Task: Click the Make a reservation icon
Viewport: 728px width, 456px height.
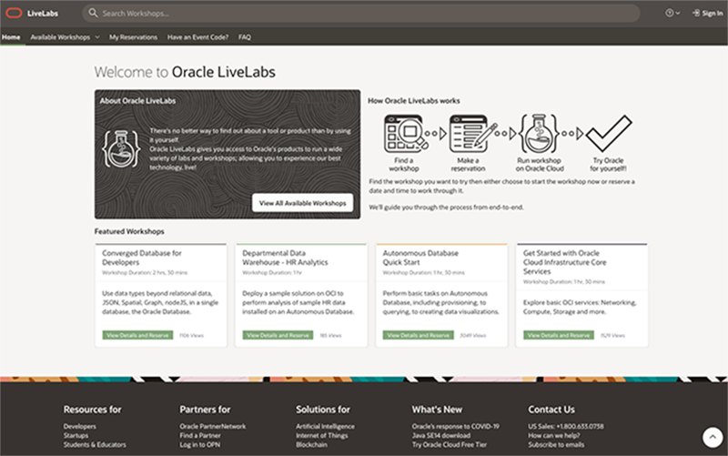Action: tap(472, 134)
